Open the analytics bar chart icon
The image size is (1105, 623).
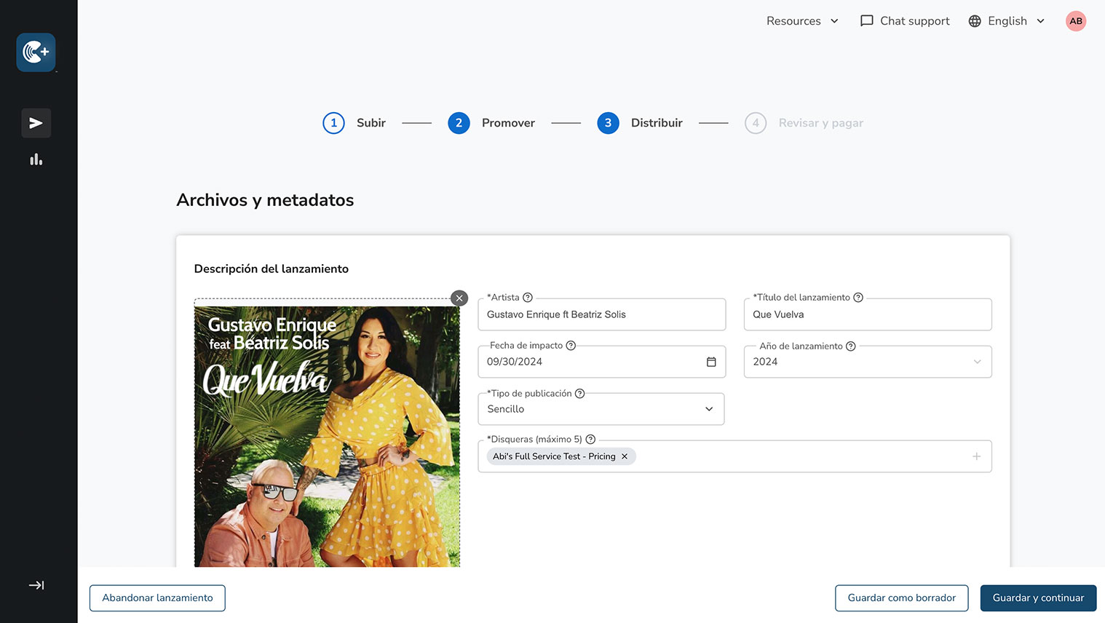pos(36,159)
